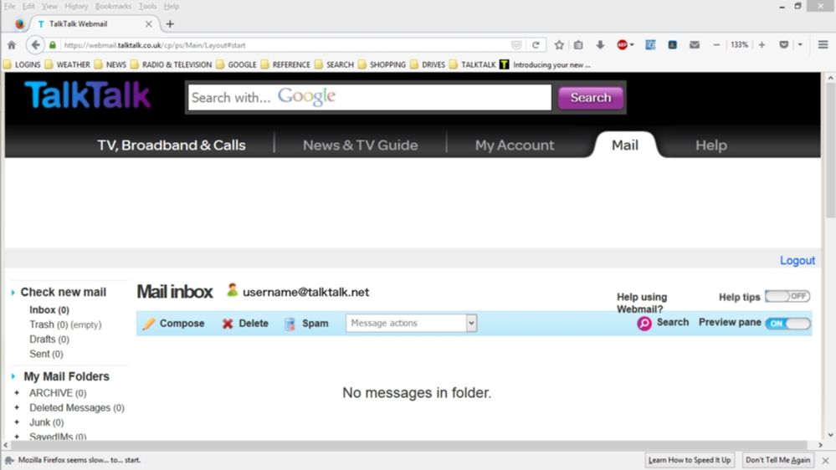Open the Firefox downloads arrow icon
This screenshot has height=470, width=836.
[600, 45]
